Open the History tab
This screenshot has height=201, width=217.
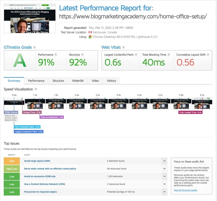111,81
